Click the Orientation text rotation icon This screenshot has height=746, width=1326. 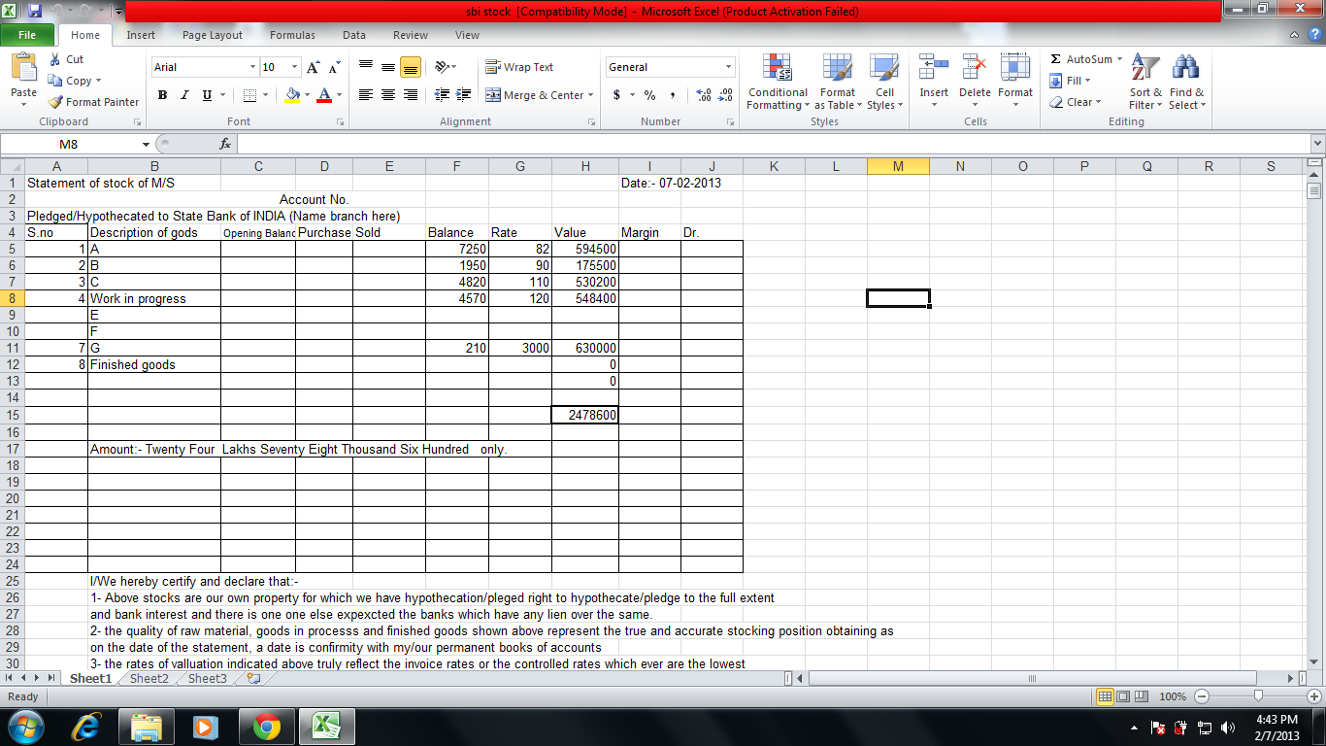[442, 67]
